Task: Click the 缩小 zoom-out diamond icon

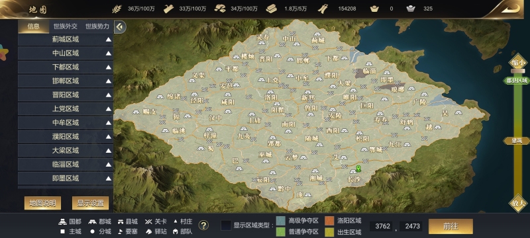Action: [518, 62]
